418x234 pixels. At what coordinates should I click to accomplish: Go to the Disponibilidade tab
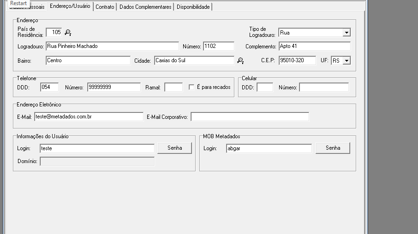(193, 7)
